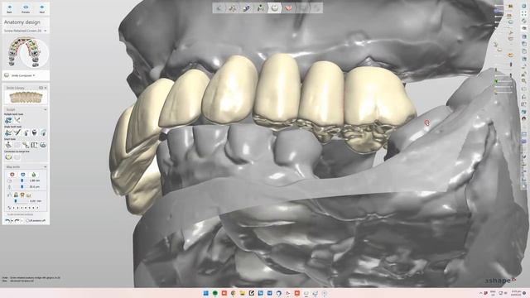This screenshot has height=298, width=530.
Task: Select second Multiple teeth tools icon
Action: tap(17, 120)
